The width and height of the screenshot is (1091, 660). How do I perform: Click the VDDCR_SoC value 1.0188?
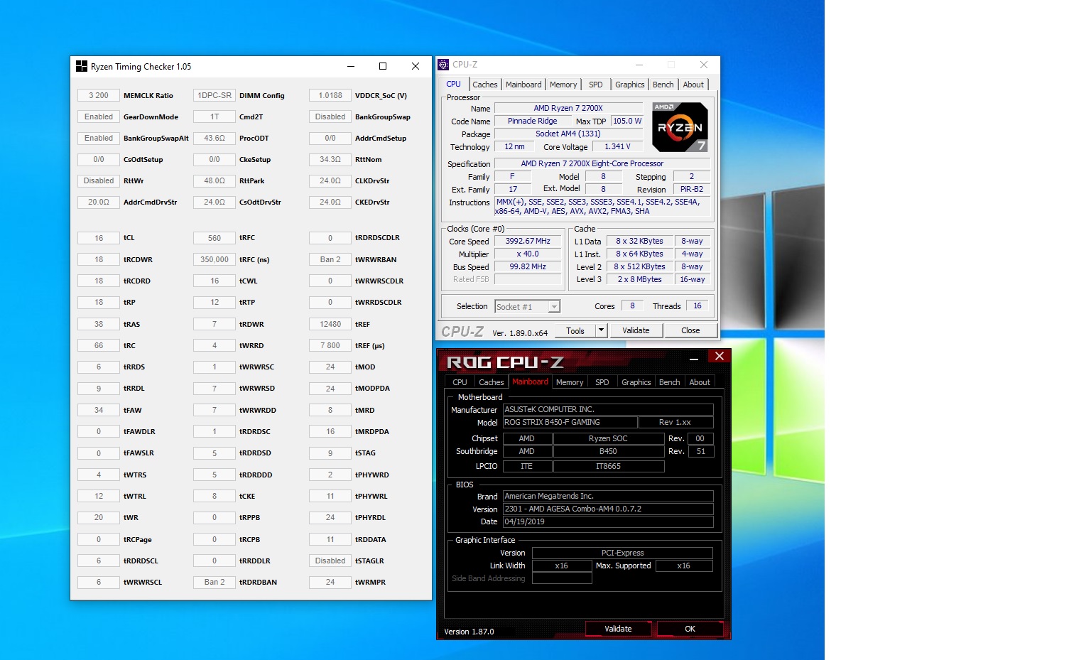click(330, 95)
